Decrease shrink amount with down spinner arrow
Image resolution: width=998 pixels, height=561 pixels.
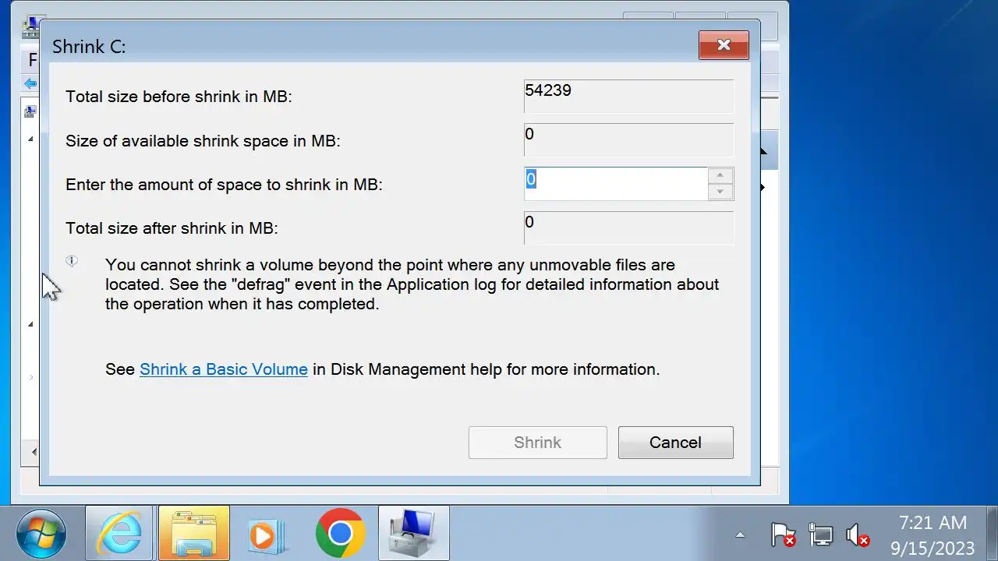coord(720,192)
